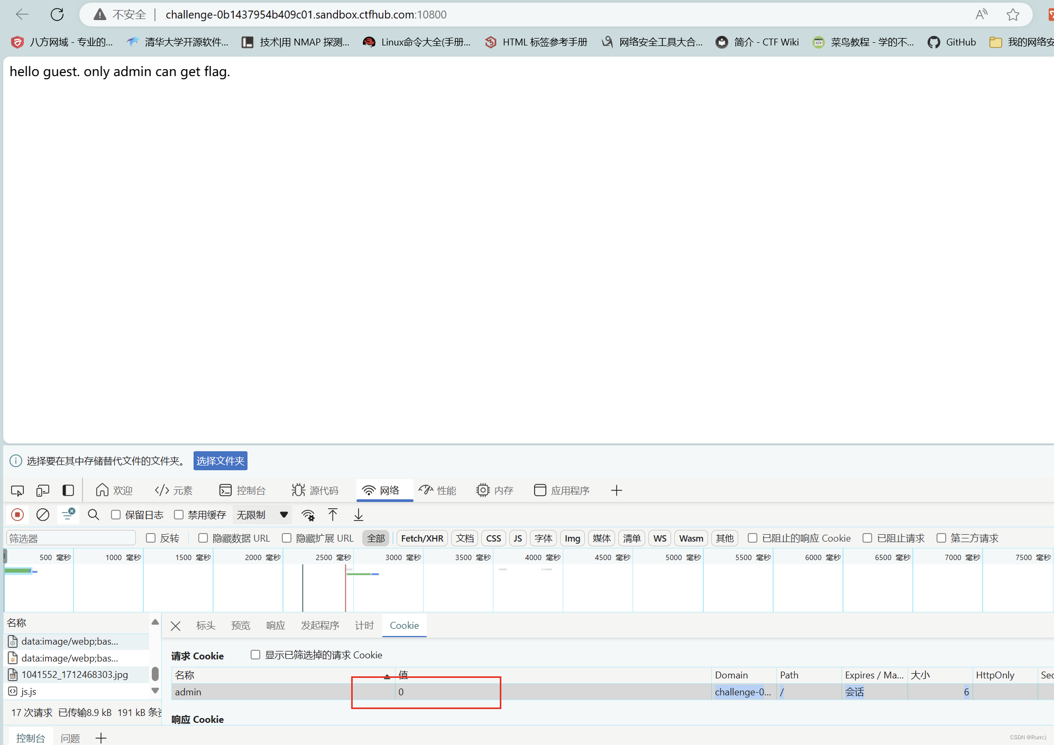Open the 发起程序 details tab
This screenshot has height=745, width=1054.
[320, 626]
